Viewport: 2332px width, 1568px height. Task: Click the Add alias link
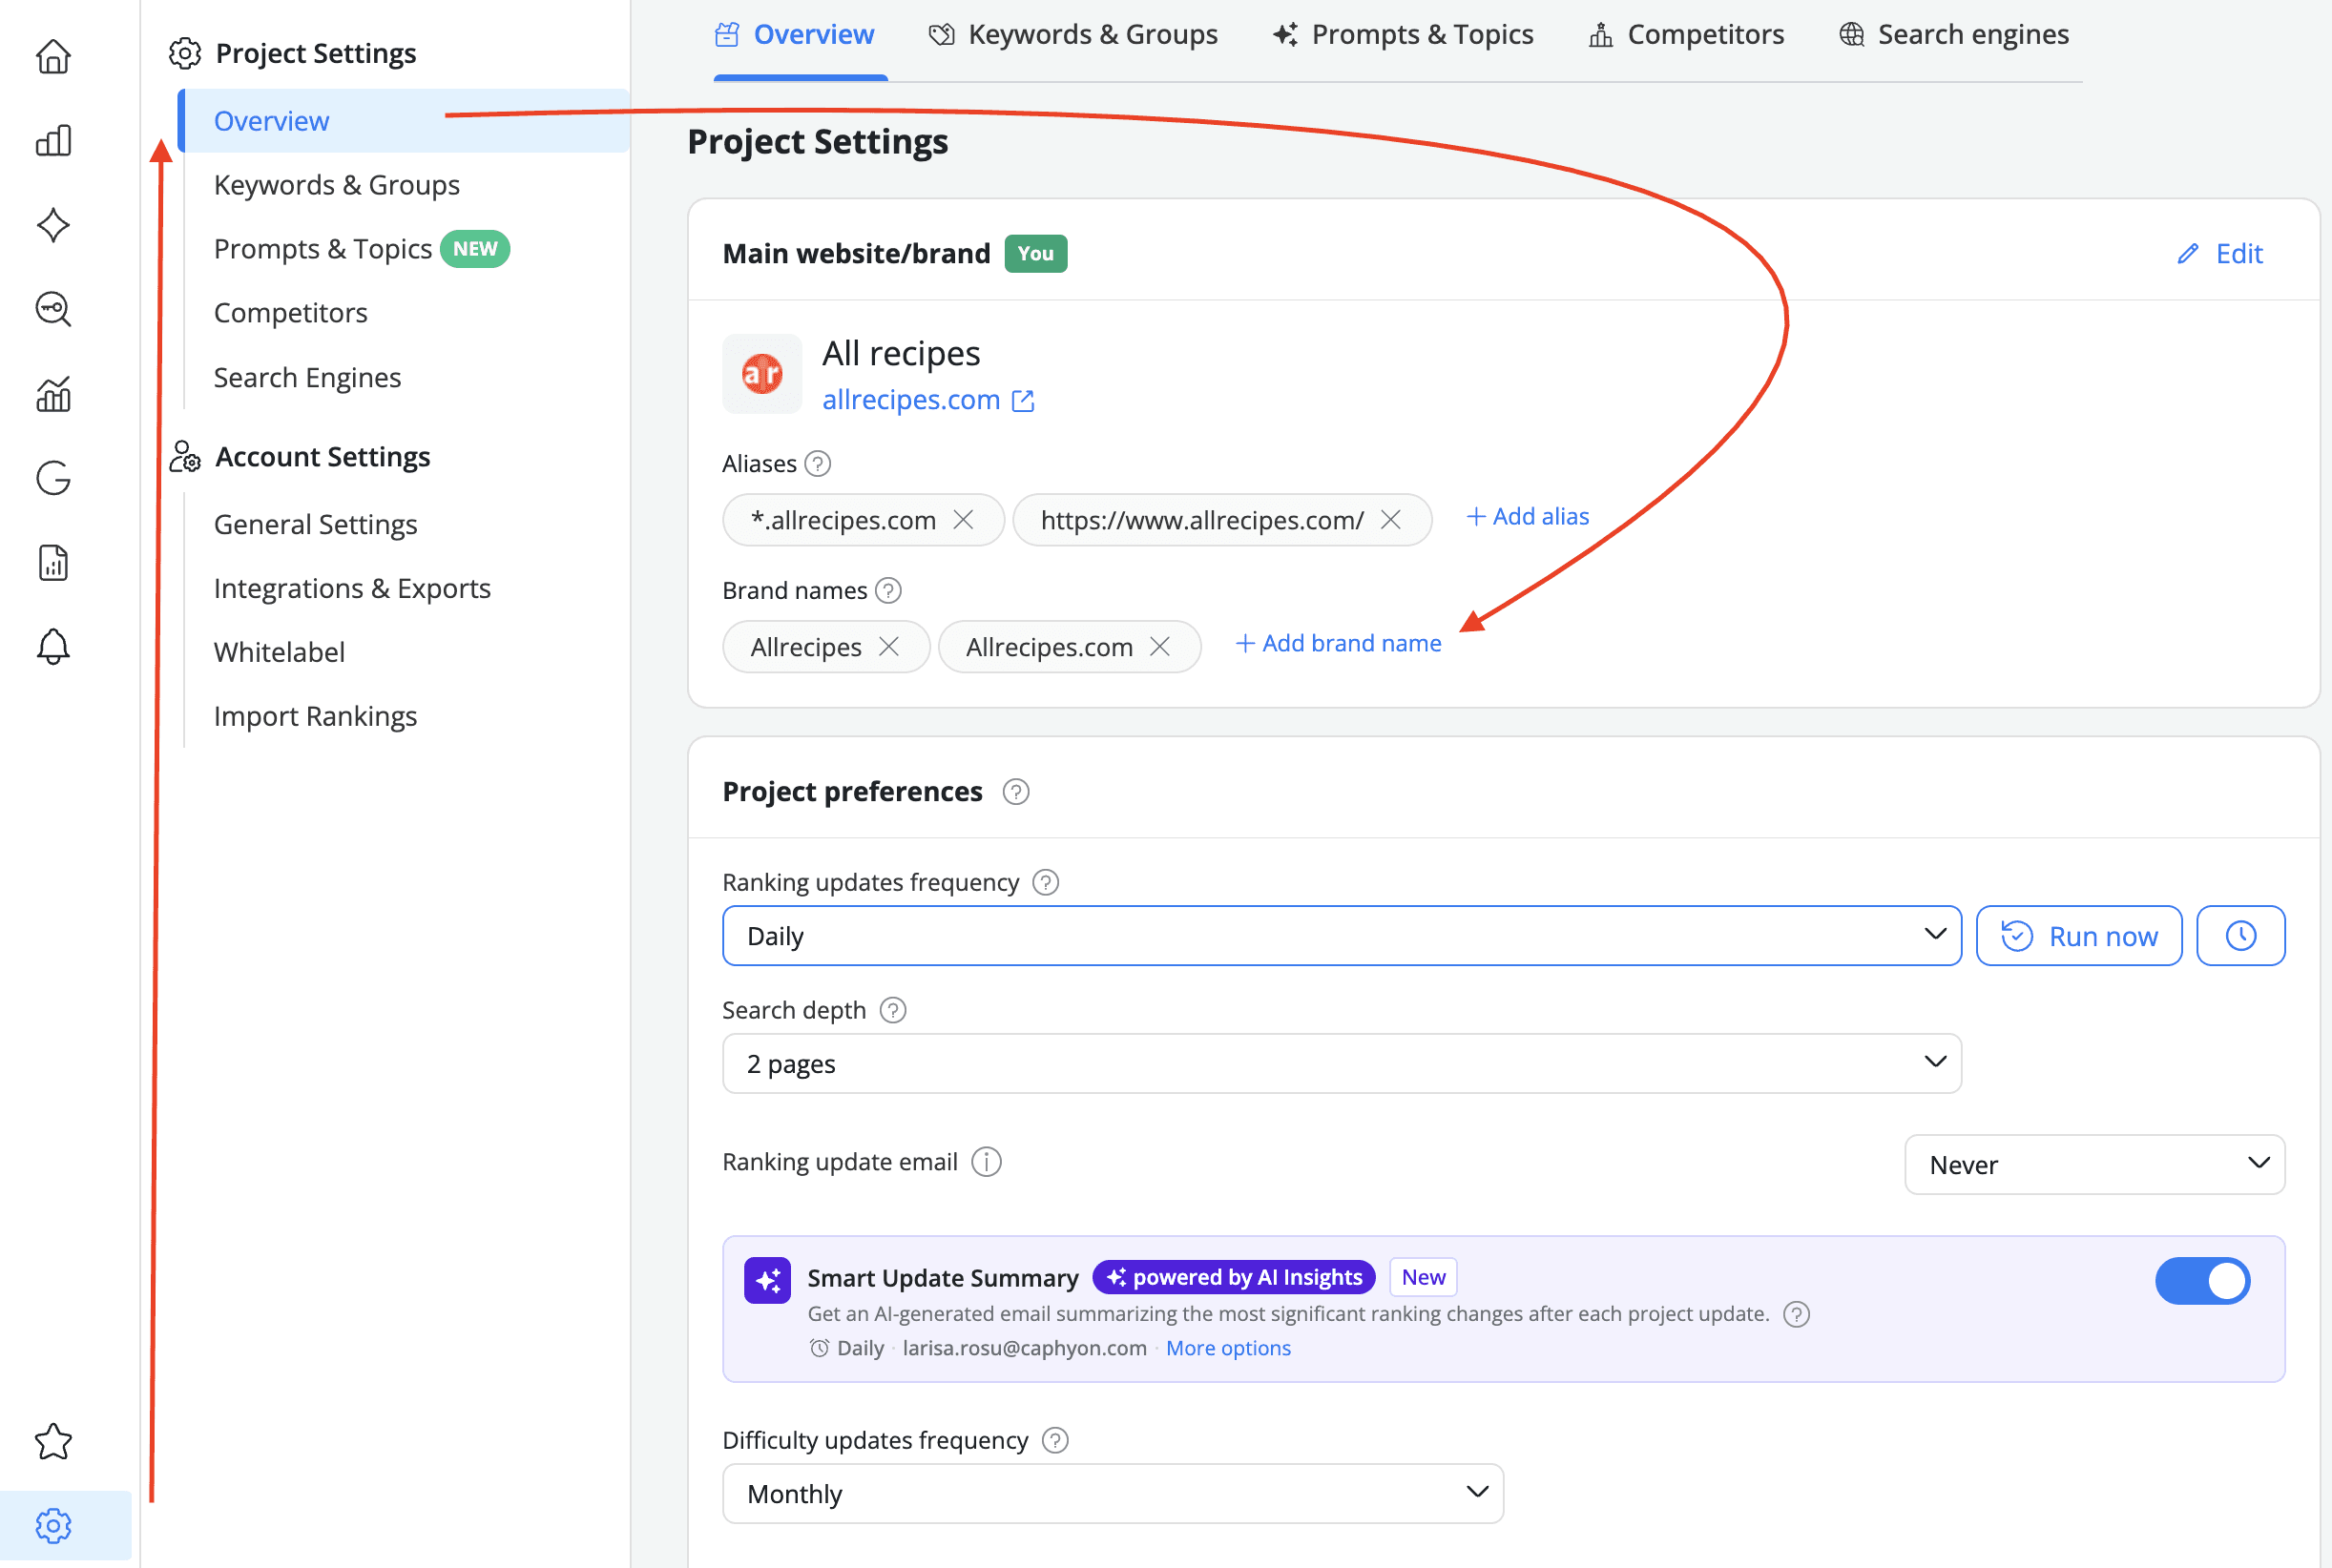[x=1528, y=517]
